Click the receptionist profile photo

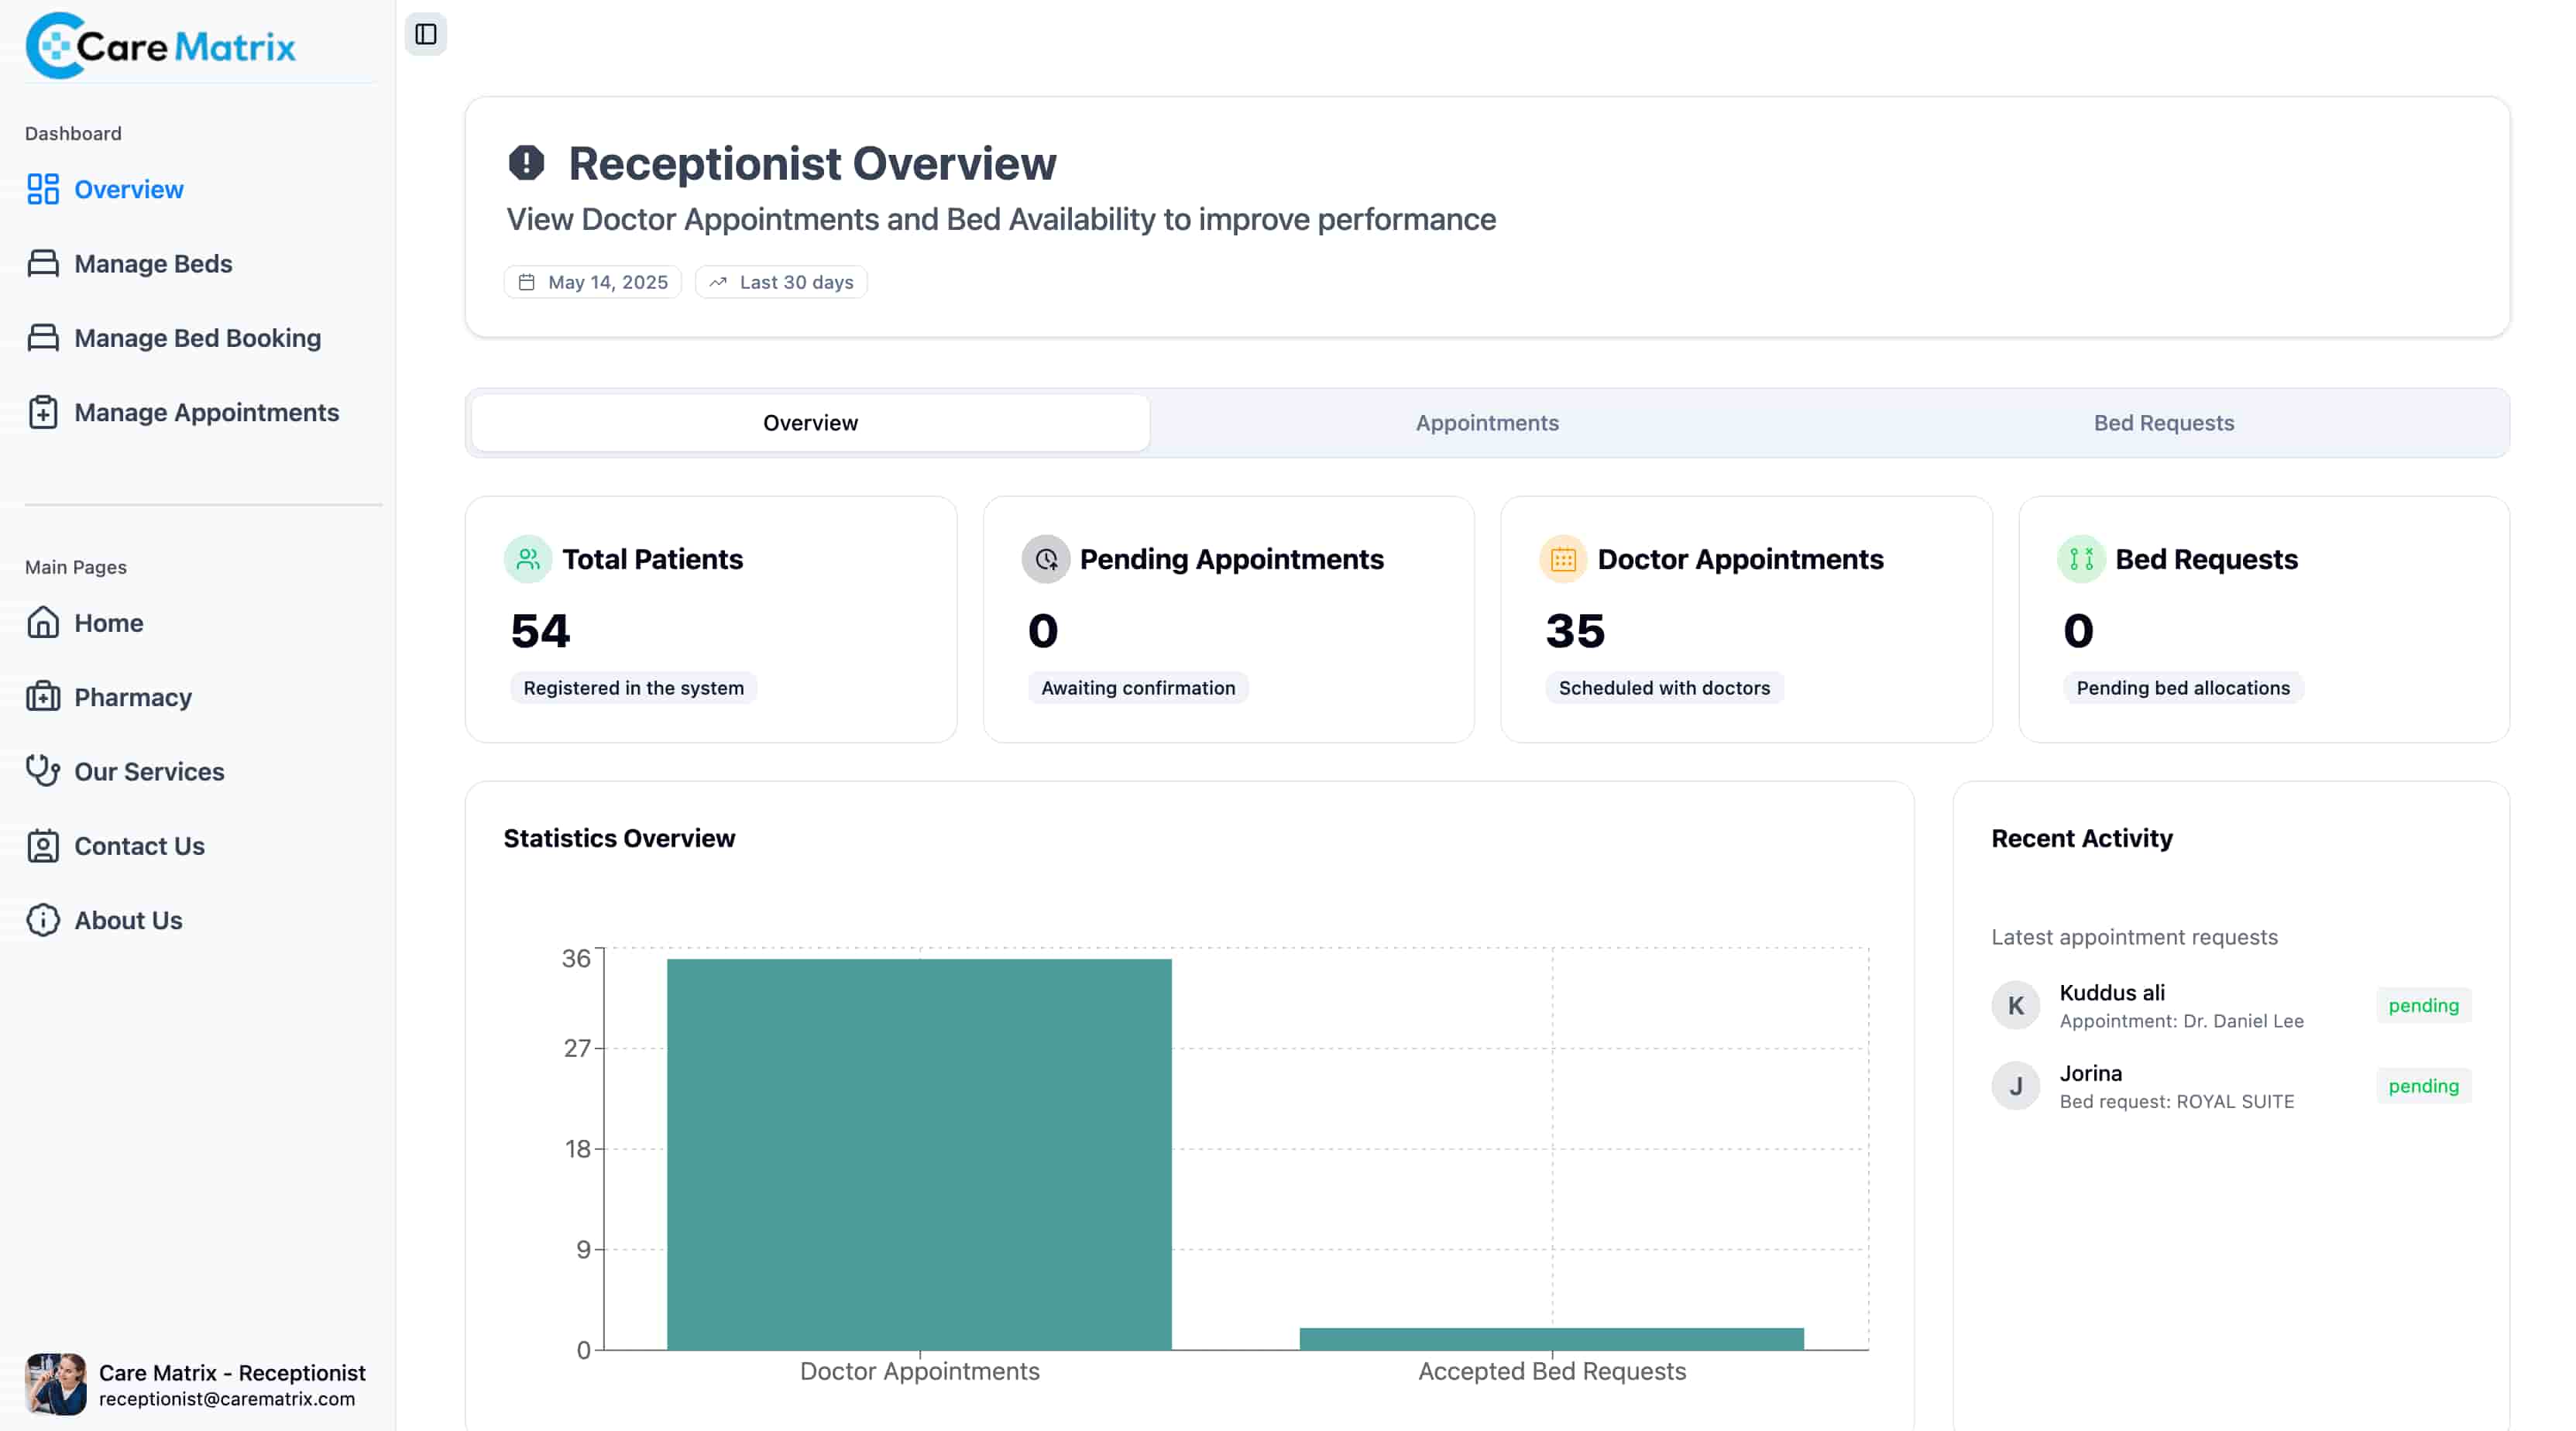(x=56, y=1384)
